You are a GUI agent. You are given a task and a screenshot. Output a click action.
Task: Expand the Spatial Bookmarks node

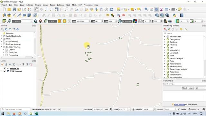1,36
